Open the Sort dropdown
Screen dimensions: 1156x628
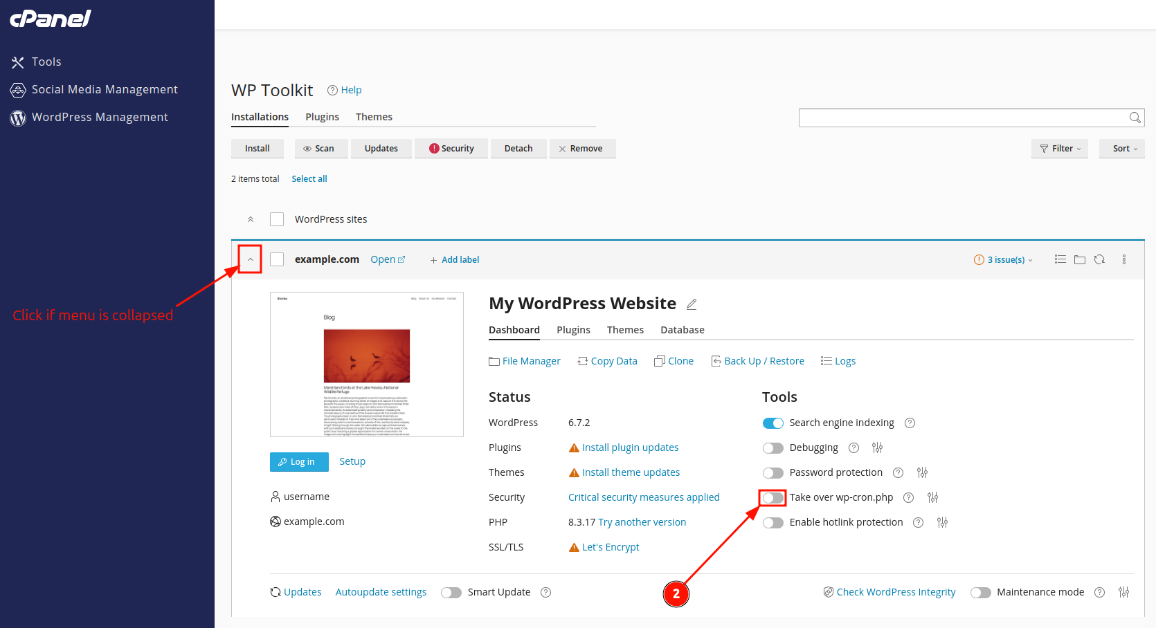(1122, 149)
